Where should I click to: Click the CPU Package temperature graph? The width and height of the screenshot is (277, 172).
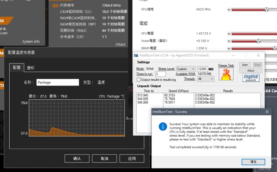click(77, 118)
